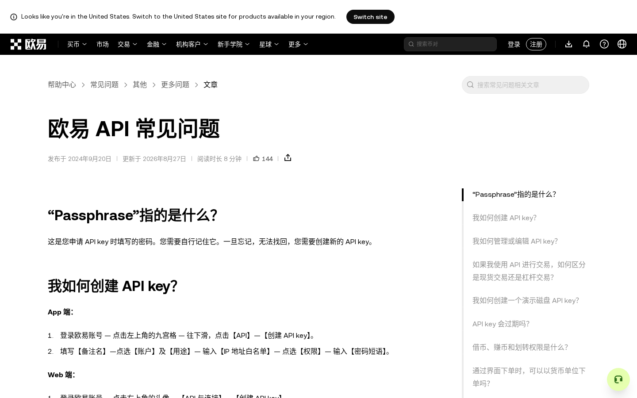
Task: Open the download app icon
Action: click(569, 44)
